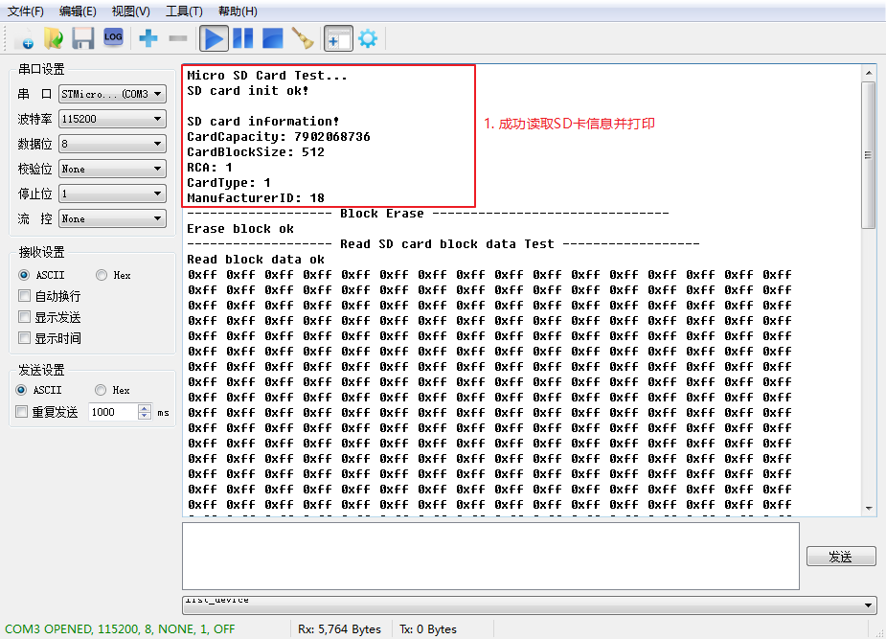Click the CardBlockSize: 512 line
Screen dimensions: 886x639
pos(256,152)
